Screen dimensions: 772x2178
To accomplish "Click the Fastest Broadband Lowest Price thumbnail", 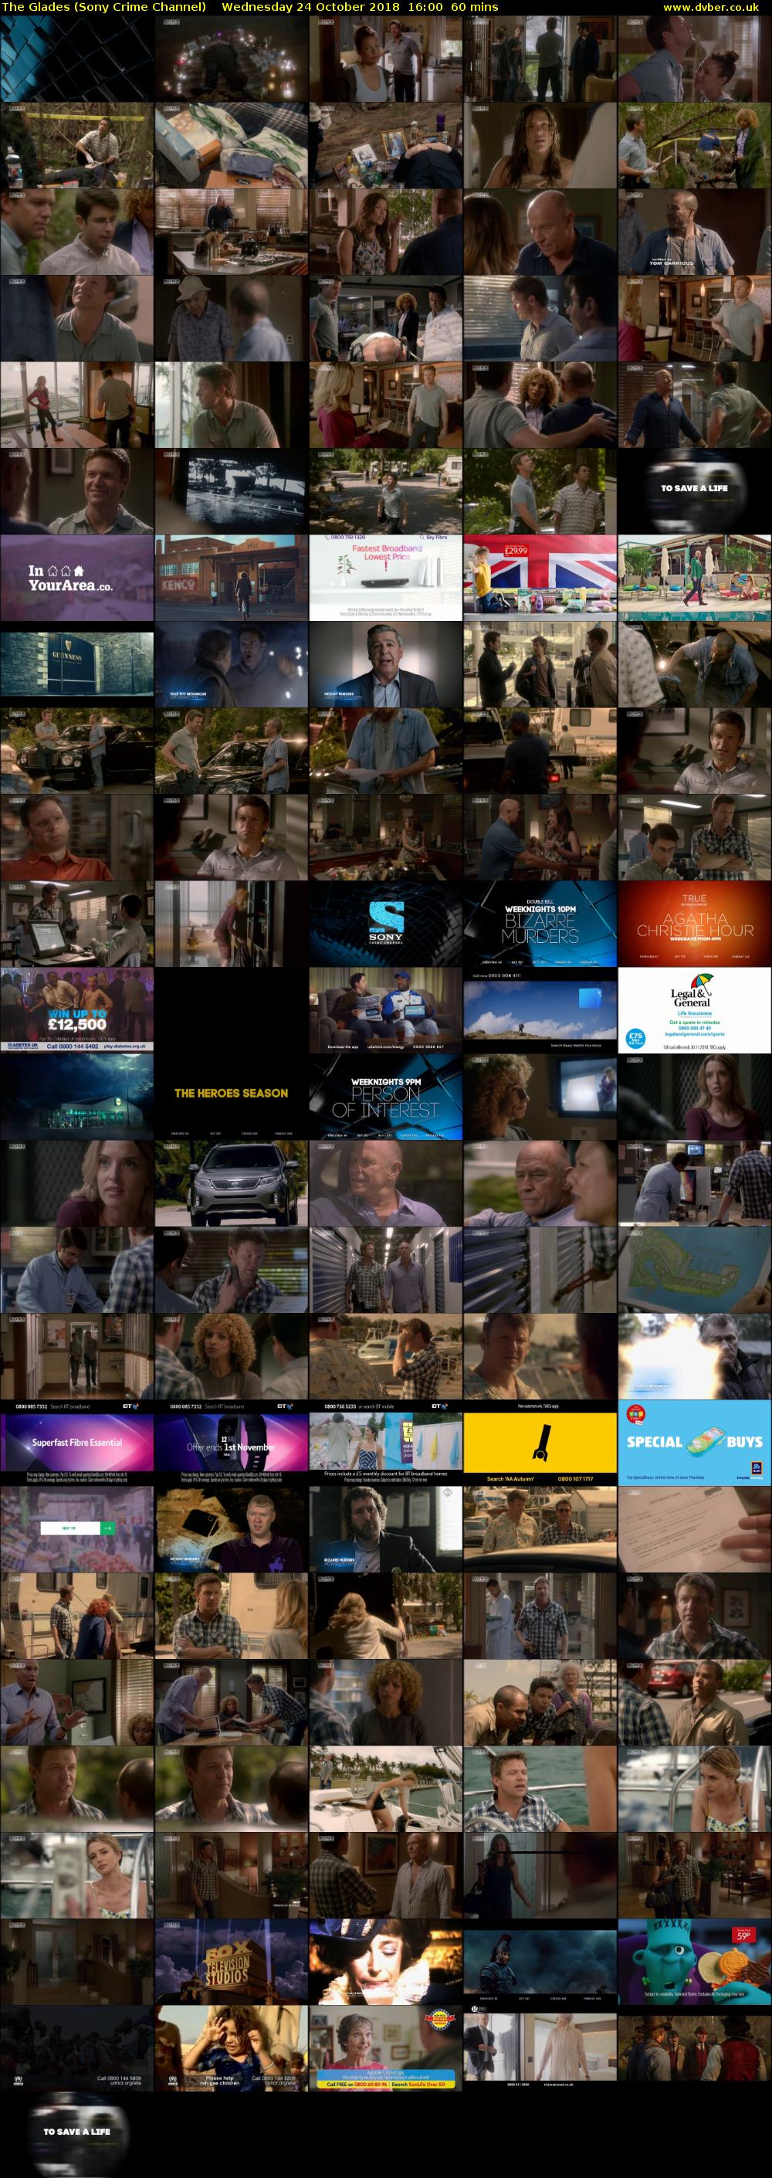I will tap(385, 578).
